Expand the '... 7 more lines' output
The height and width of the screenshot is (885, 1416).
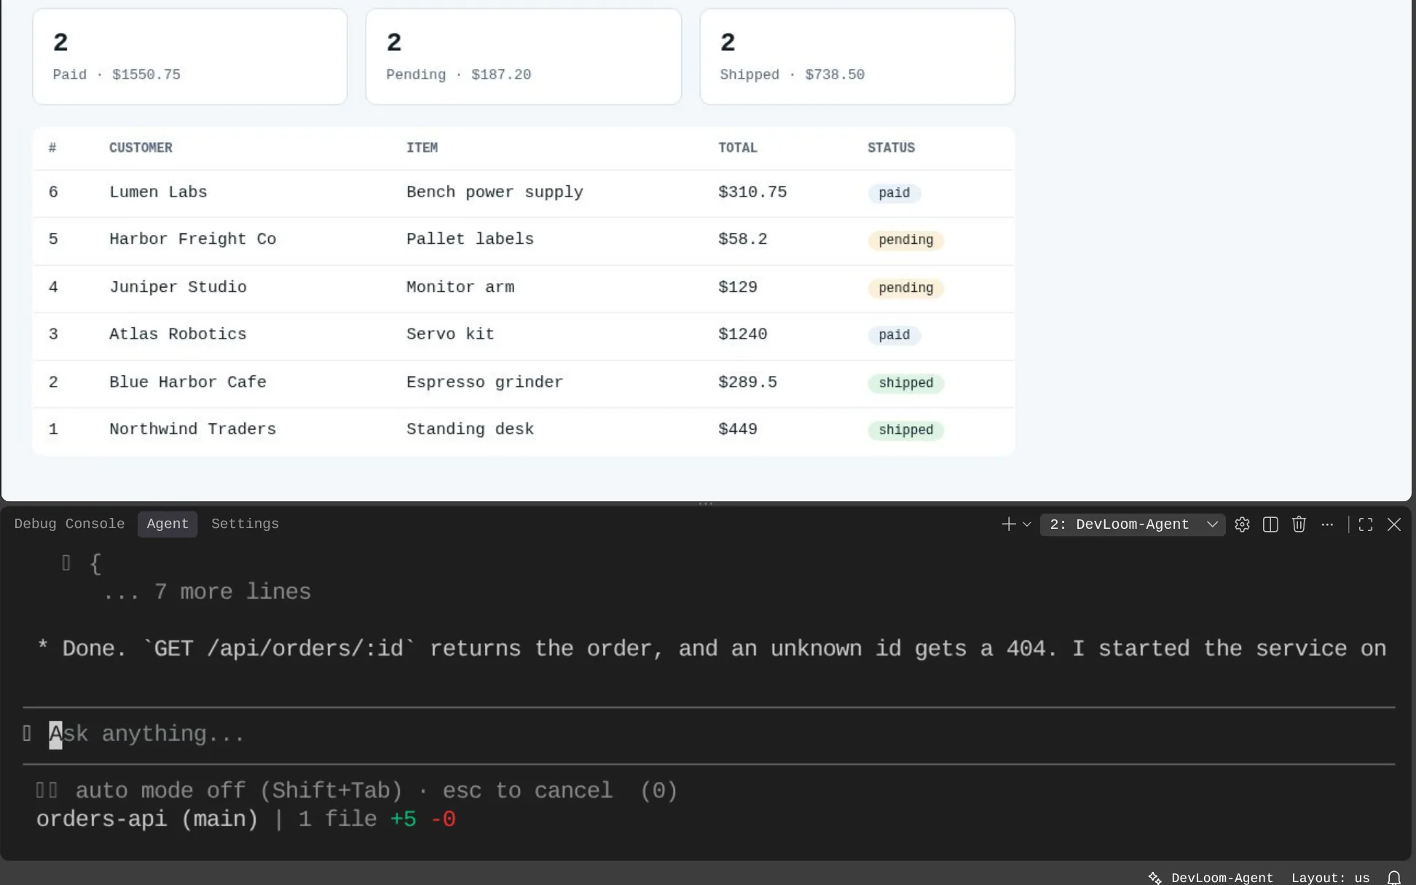pyautogui.click(x=208, y=591)
